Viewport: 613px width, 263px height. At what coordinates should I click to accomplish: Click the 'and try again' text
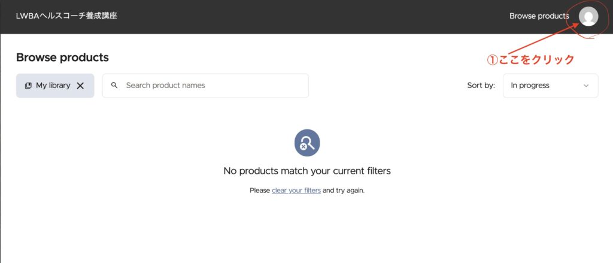[344, 191]
